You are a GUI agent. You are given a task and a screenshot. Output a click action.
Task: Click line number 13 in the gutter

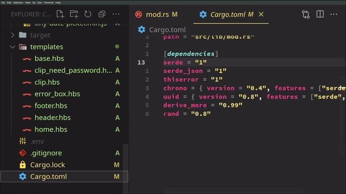click(x=141, y=63)
